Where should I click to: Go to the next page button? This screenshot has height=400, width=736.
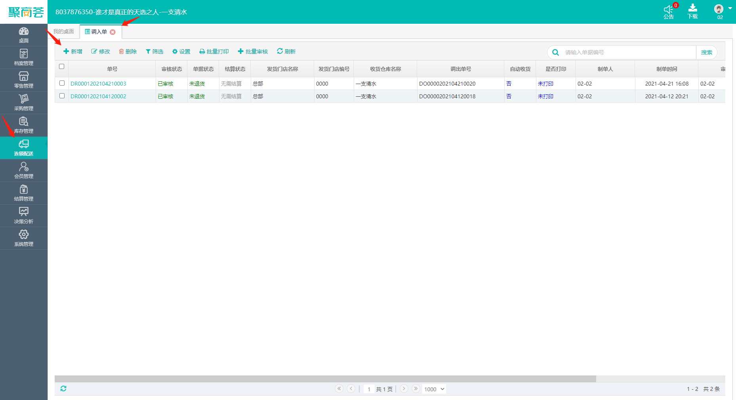(x=404, y=389)
